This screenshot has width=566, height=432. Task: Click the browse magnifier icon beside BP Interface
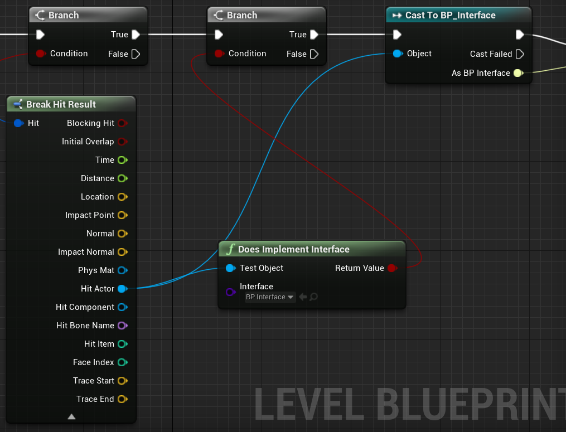[x=314, y=297]
